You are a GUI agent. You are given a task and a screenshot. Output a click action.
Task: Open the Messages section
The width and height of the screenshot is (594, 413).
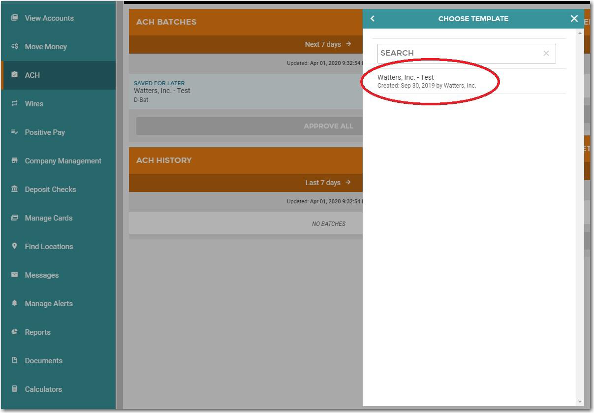point(42,275)
